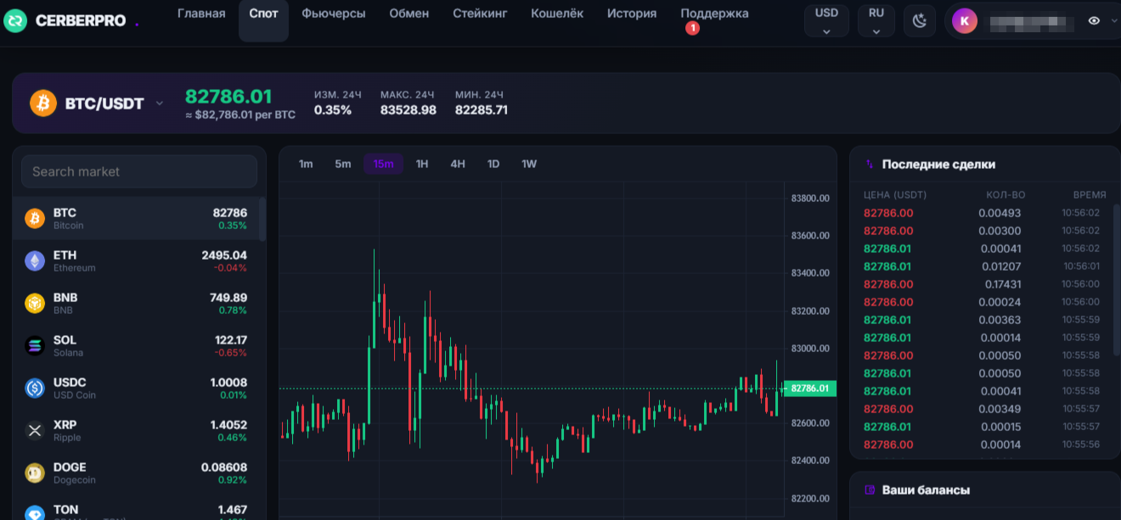This screenshot has height=520, width=1121.
Task: Select the 1m chart interval
Action: (x=306, y=164)
